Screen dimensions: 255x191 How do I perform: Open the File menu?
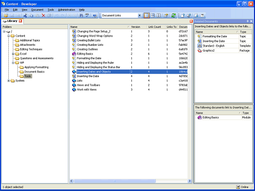[7, 10]
